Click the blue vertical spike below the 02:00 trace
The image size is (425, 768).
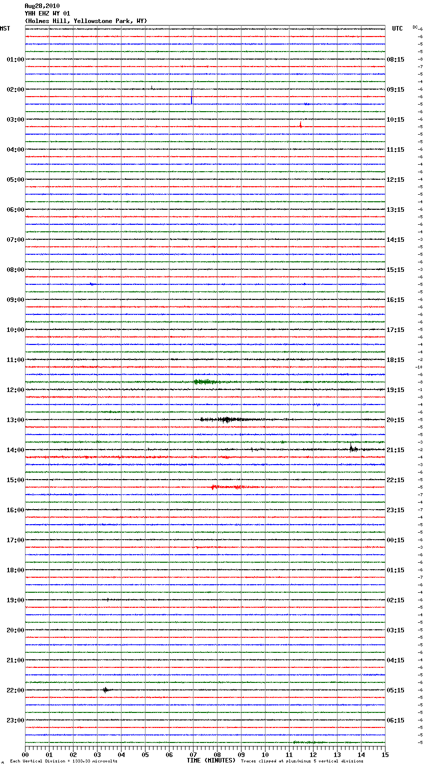tap(191, 97)
